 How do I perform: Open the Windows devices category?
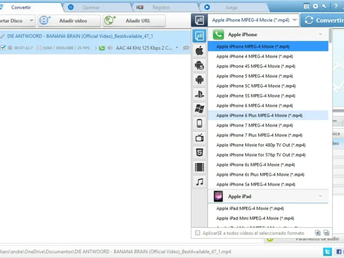pyautogui.click(x=200, y=109)
